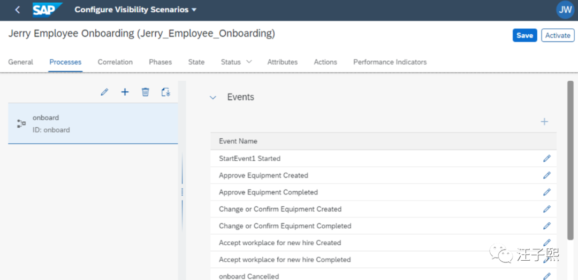Click the import process icon

(166, 92)
